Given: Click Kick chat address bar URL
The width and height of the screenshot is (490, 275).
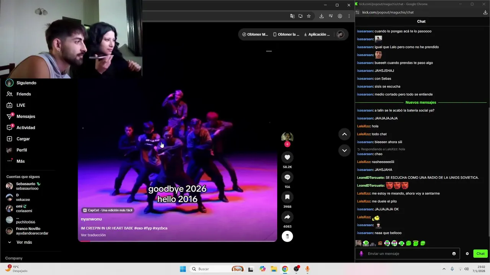Looking at the screenshot, I should pyautogui.click(x=388, y=12).
